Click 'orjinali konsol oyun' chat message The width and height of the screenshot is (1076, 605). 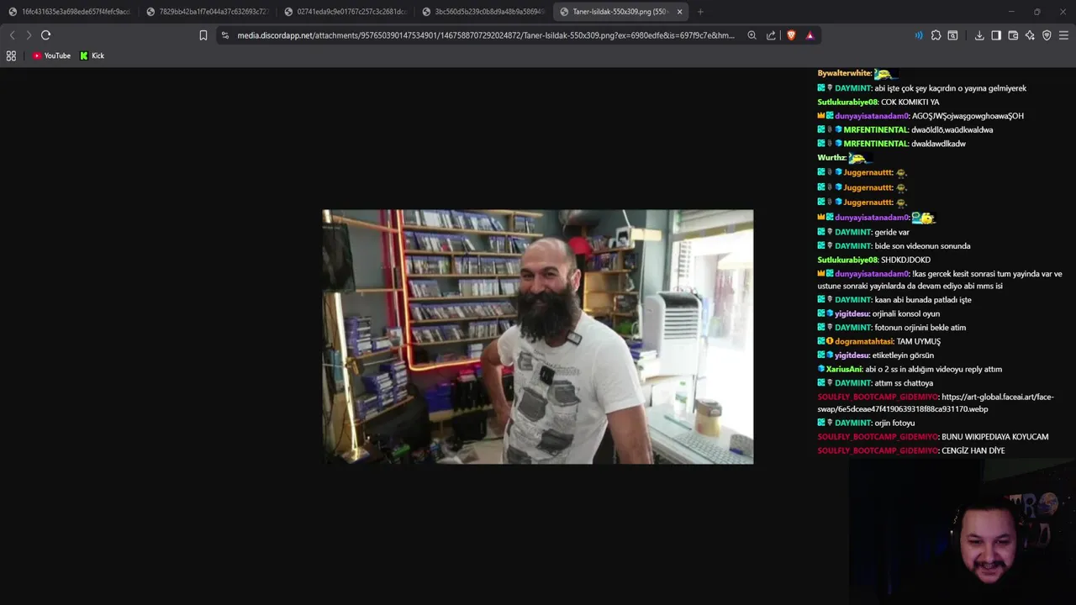pyautogui.click(x=906, y=313)
